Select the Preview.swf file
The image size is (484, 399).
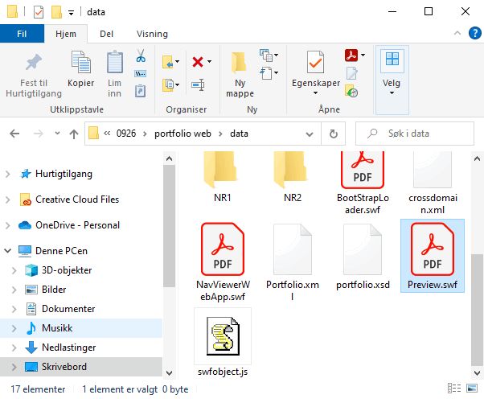pyautogui.click(x=433, y=256)
